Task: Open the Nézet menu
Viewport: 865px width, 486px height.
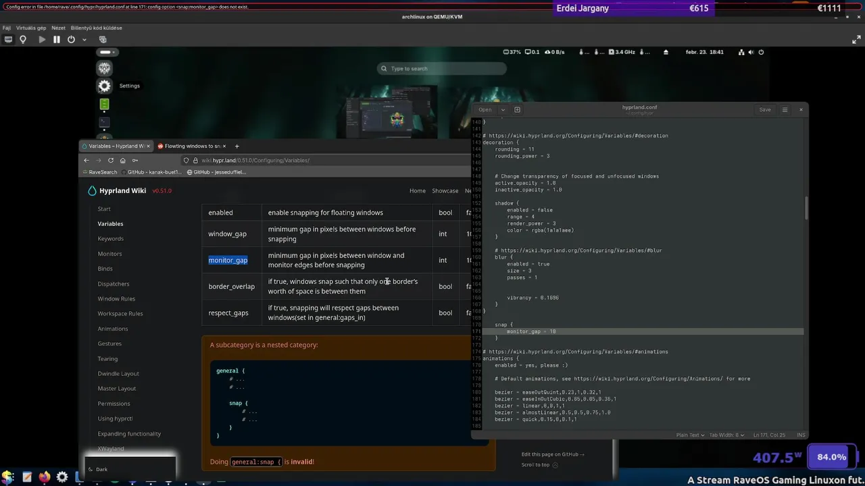Action: [58, 28]
